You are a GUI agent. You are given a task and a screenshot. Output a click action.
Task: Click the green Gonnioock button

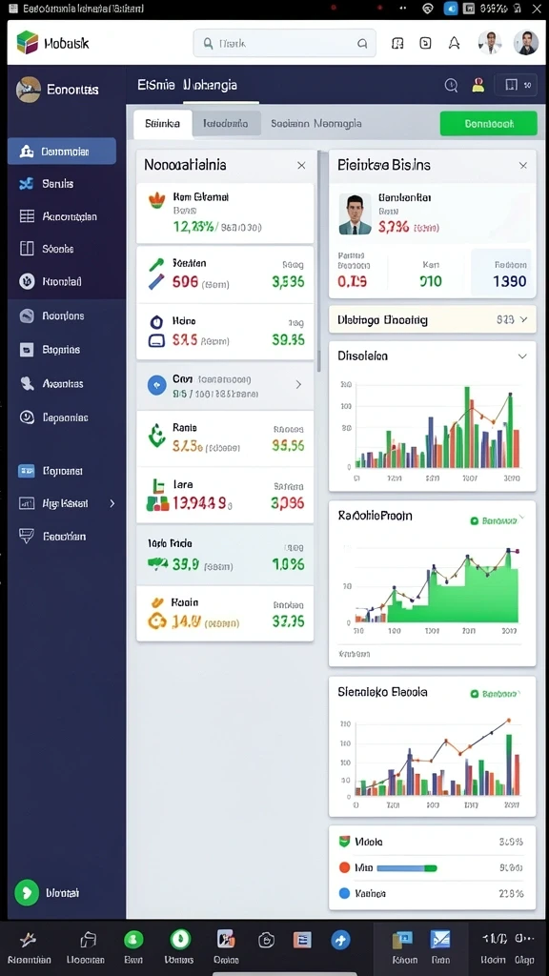[489, 123]
